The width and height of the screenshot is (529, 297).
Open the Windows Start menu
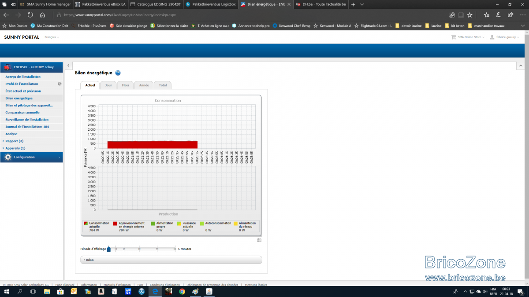tap(7, 291)
